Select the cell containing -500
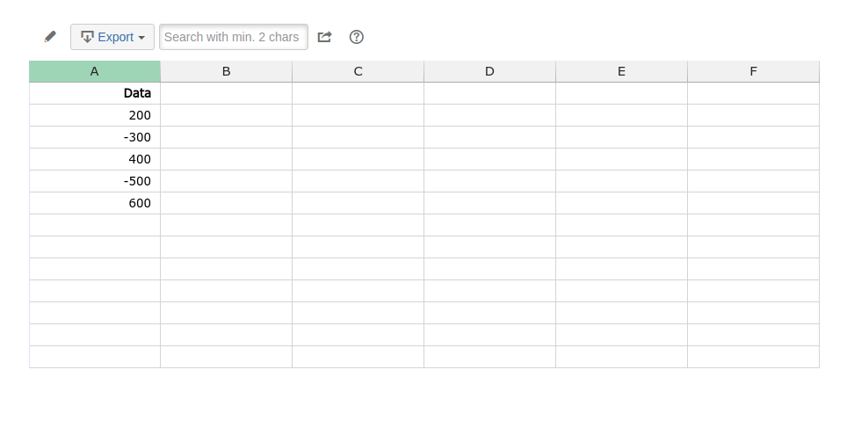The width and height of the screenshot is (847, 428). coord(95,181)
